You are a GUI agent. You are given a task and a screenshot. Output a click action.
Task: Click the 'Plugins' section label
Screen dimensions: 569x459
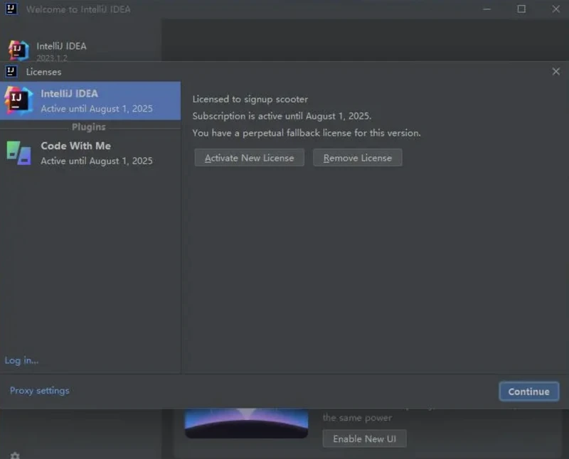coord(88,127)
